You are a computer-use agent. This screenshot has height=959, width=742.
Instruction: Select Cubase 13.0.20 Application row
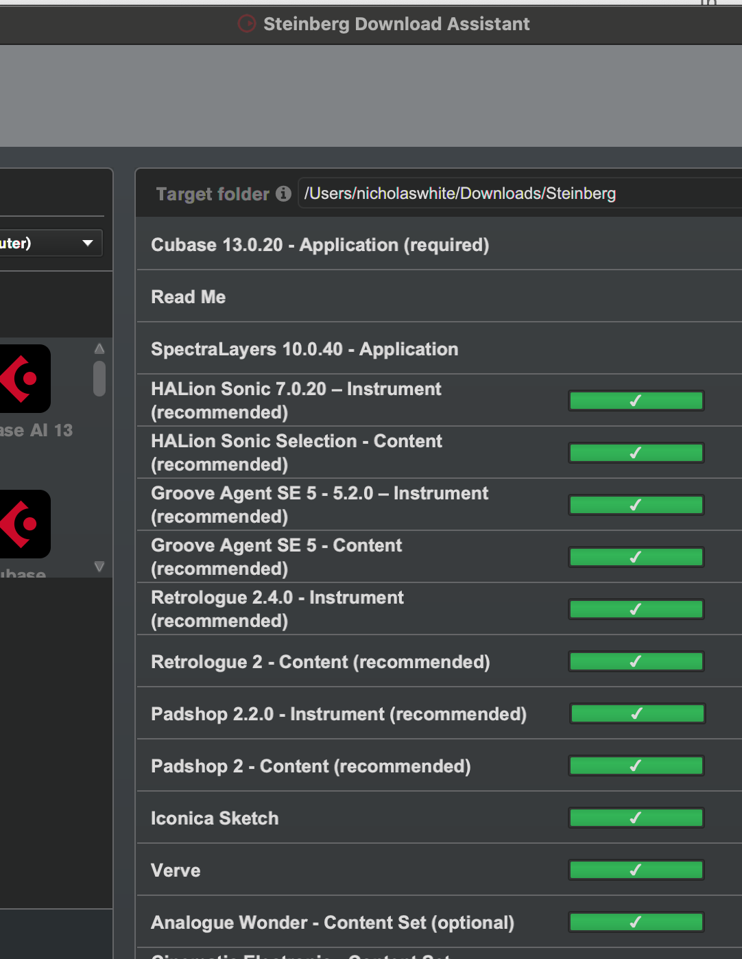click(x=320, y=245)
